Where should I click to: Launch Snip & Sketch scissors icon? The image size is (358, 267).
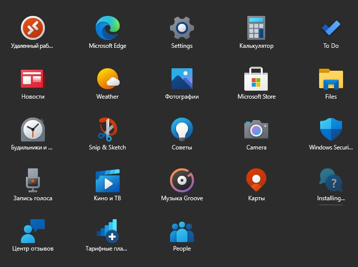point(108,130)
